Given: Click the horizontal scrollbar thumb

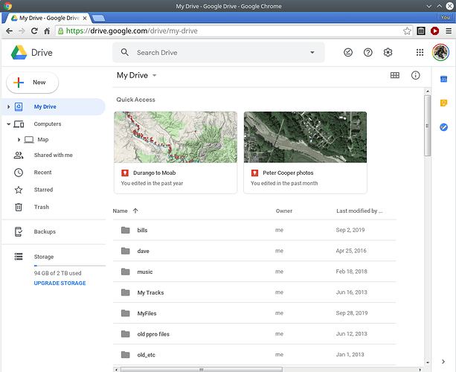Looking at the screenshot, I should click(202, 370).
